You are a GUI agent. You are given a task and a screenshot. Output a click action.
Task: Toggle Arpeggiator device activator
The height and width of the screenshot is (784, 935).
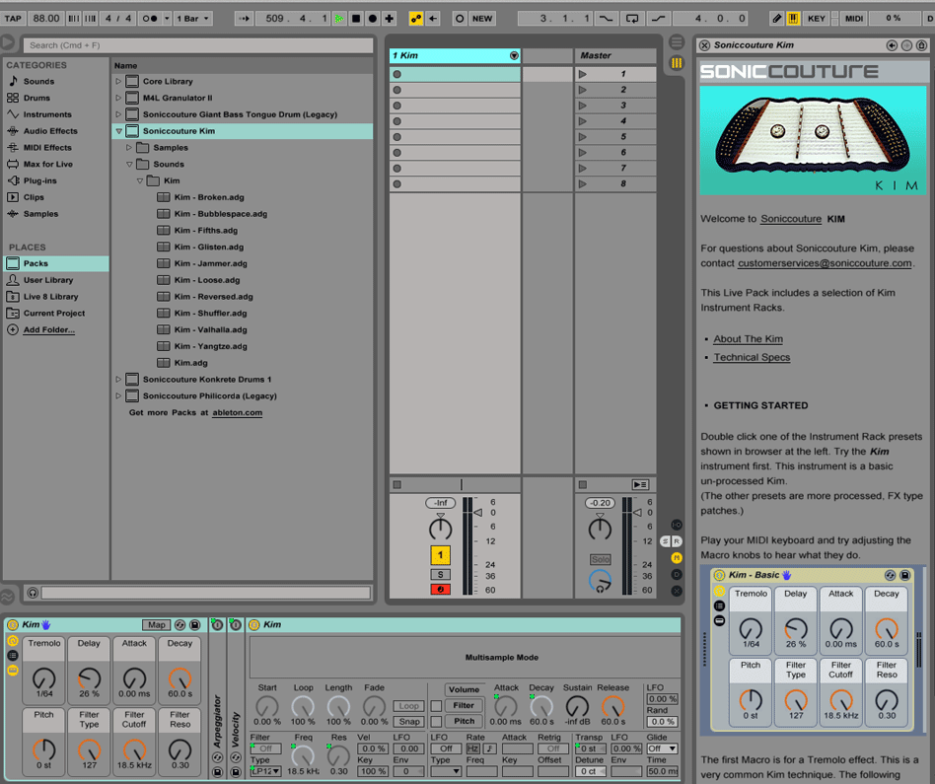tap(218, 625)
